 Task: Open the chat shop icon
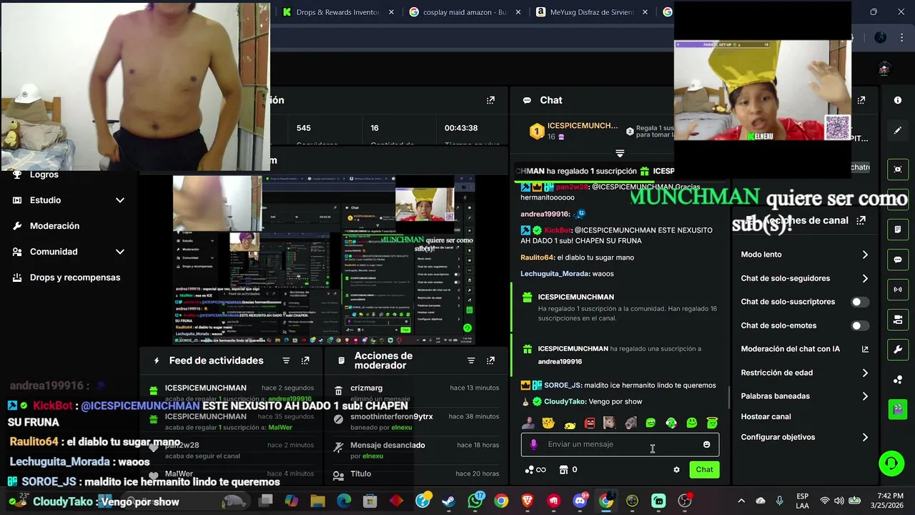563,470
